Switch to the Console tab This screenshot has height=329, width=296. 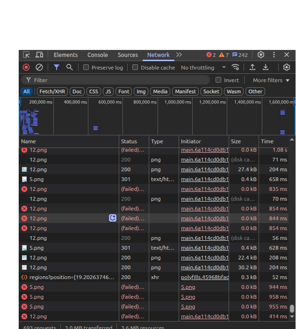click(97, 55)
